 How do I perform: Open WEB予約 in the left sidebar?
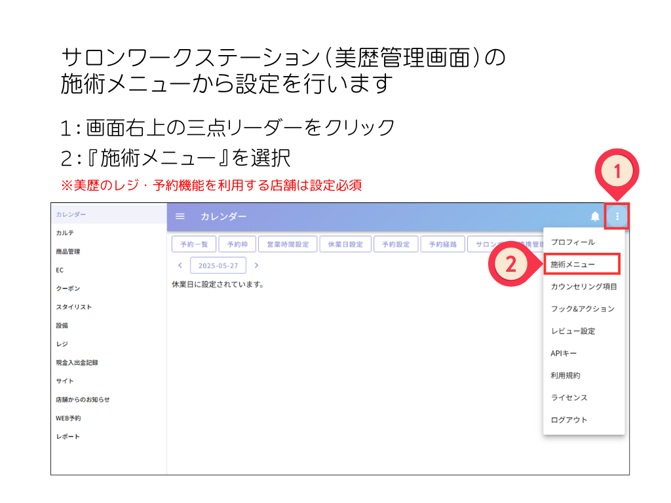[109, 418]
